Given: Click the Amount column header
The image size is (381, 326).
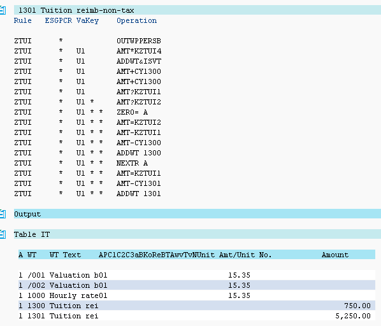Looking at the screenshot, I should pos(335,255).
